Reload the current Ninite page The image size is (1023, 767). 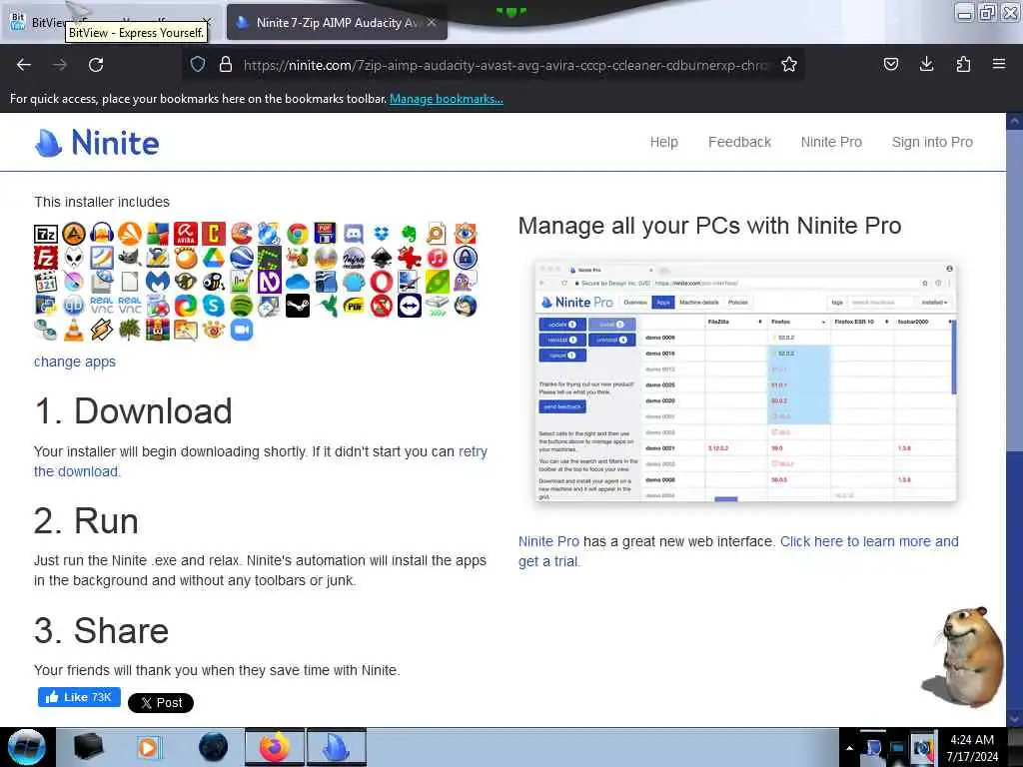point(96,65)
